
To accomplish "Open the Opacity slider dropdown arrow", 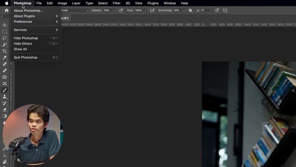I will (114, 11).
